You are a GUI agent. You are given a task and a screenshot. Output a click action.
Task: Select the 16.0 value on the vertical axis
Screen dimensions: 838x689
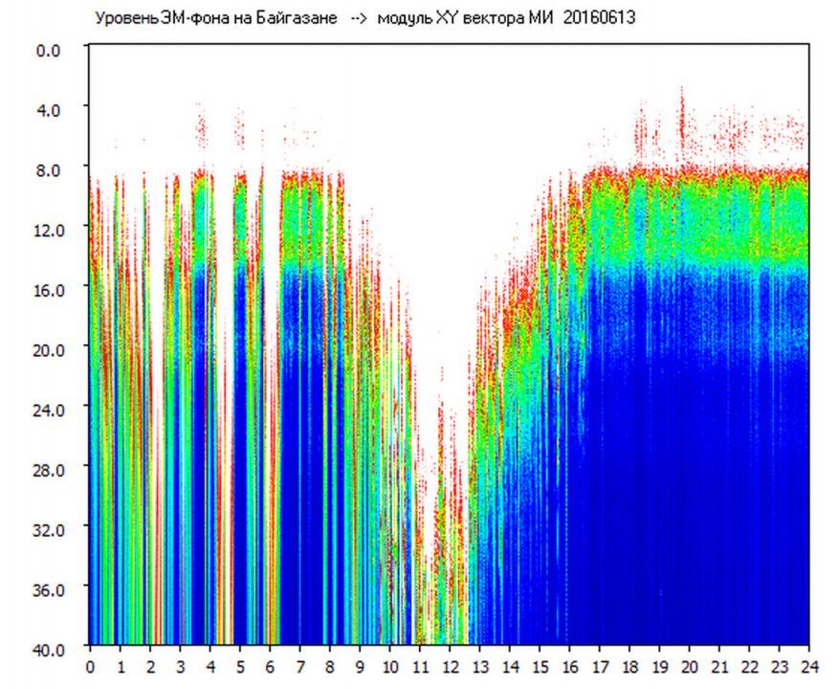(x=45, y=290)
